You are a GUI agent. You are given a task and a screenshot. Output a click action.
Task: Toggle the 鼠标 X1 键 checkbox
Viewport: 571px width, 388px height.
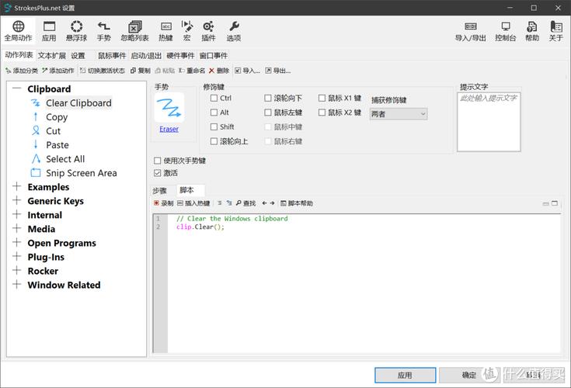322,99
